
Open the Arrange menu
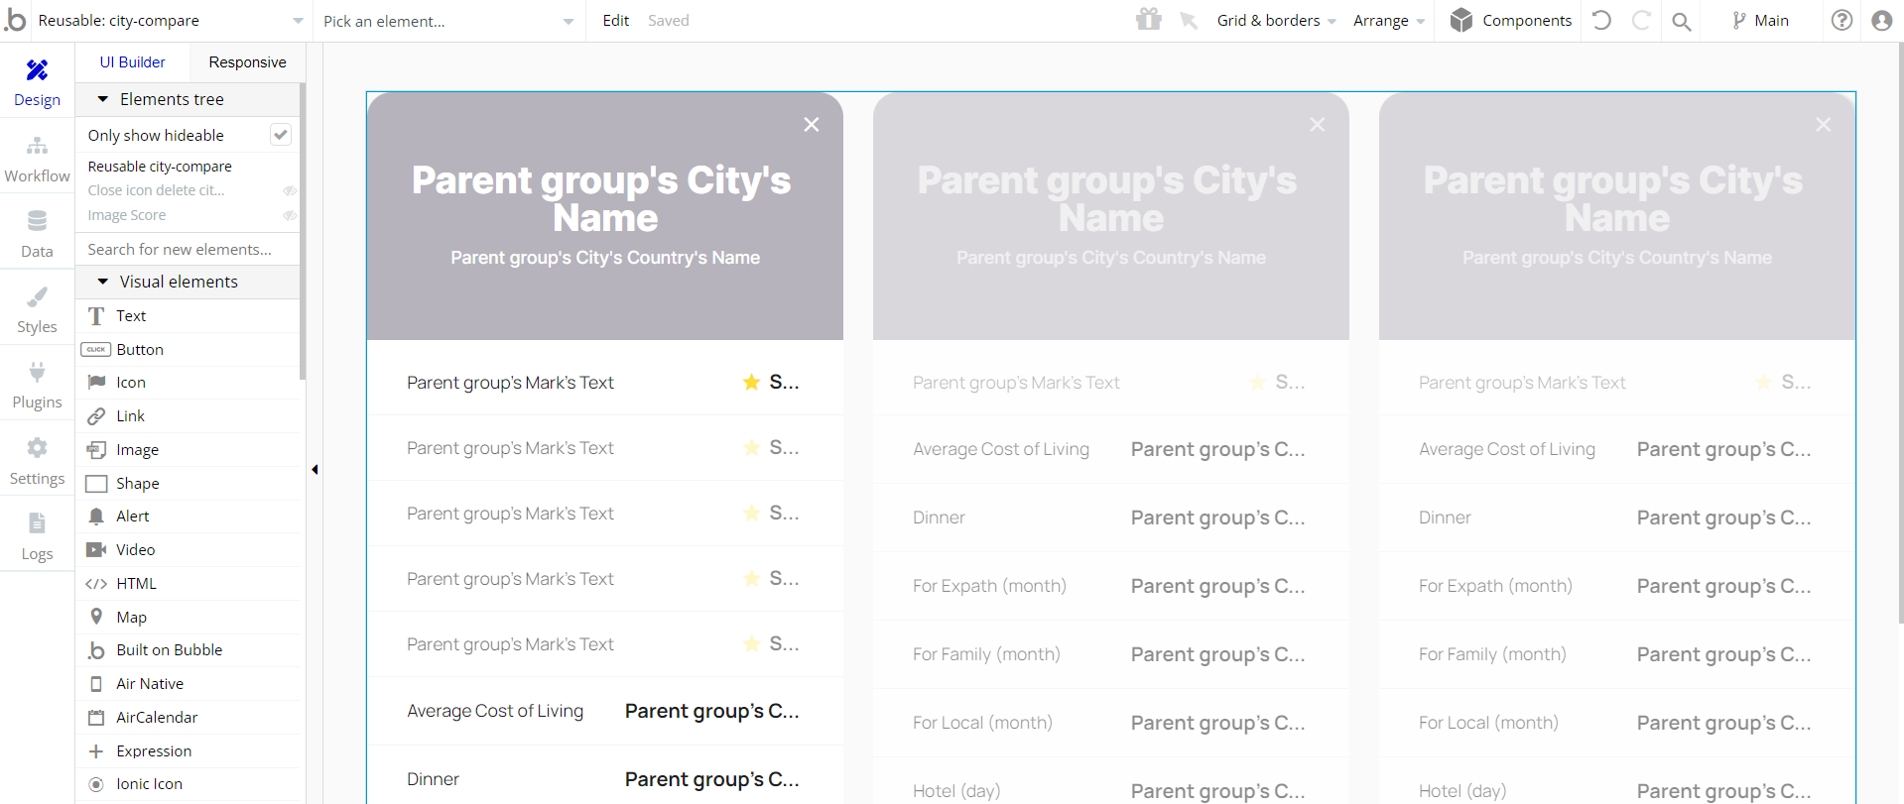1388,21
